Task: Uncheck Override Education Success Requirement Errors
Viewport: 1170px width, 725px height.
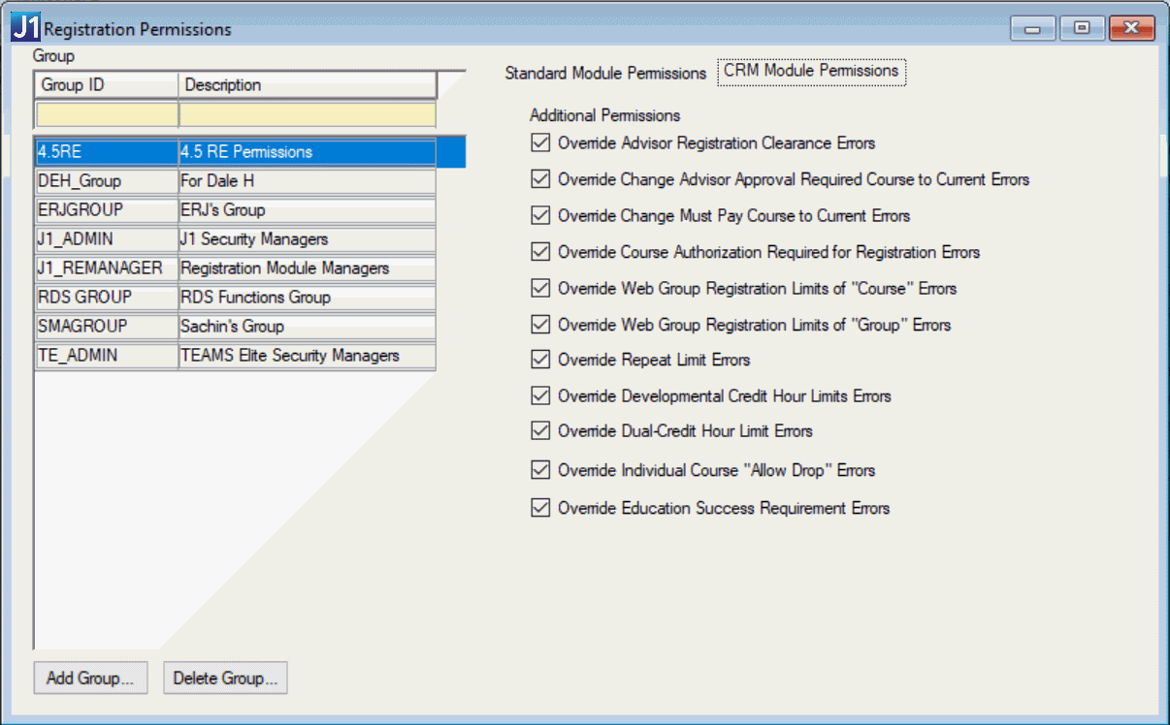Action: [x=540, y=508]
